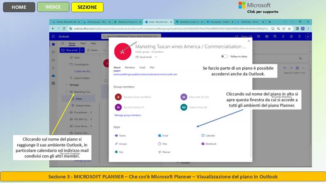Switch to the Members tab
The image size is (326, 183).
[x=130, y=67]
